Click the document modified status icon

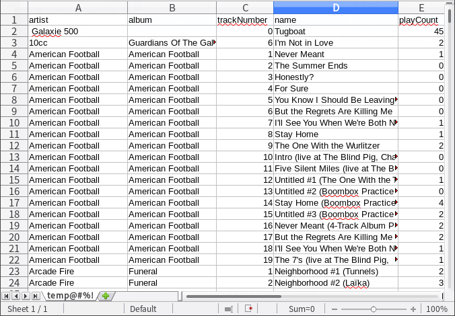(248, 309)
